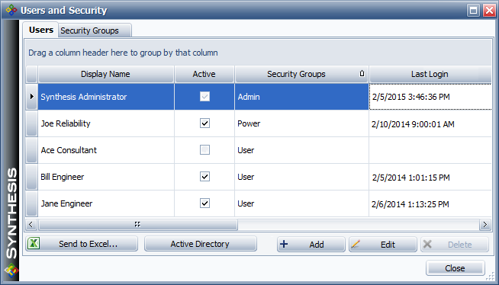
Task: Click the horizontal scrollbar right arrow
Action: click(x=485, y=225)
